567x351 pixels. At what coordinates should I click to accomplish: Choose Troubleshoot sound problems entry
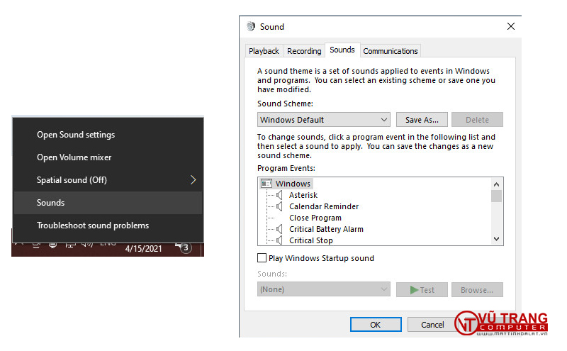point(108,225)
